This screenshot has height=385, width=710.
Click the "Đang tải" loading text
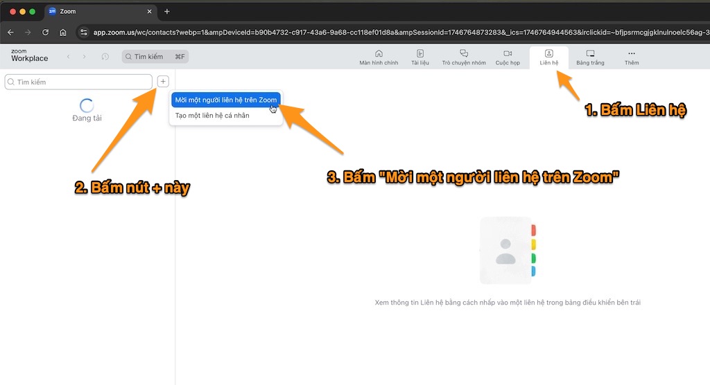87,118
